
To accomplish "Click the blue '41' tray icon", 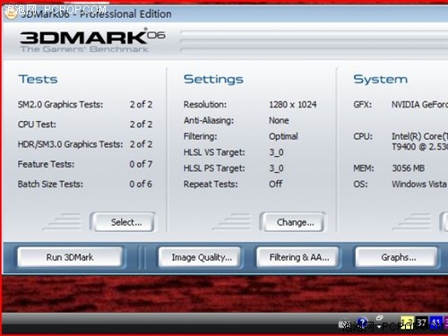I will (x=435, y=323).
